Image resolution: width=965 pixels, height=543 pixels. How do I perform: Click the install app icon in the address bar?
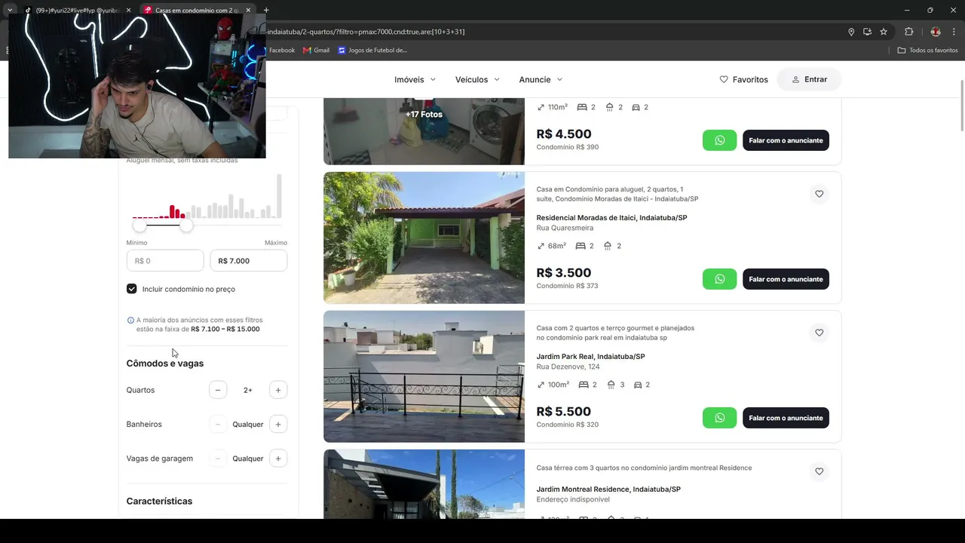868,32
